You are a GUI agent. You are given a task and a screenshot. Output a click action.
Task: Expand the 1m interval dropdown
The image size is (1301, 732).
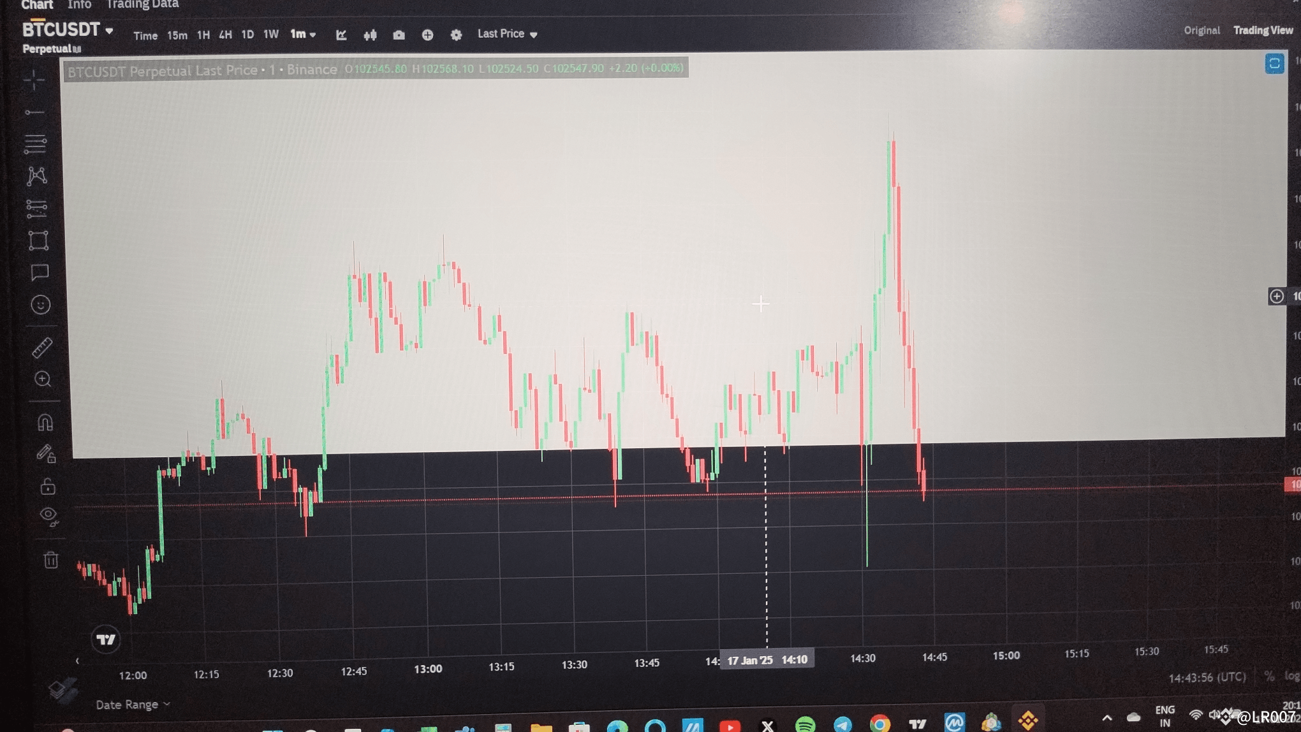coord(303,34)
